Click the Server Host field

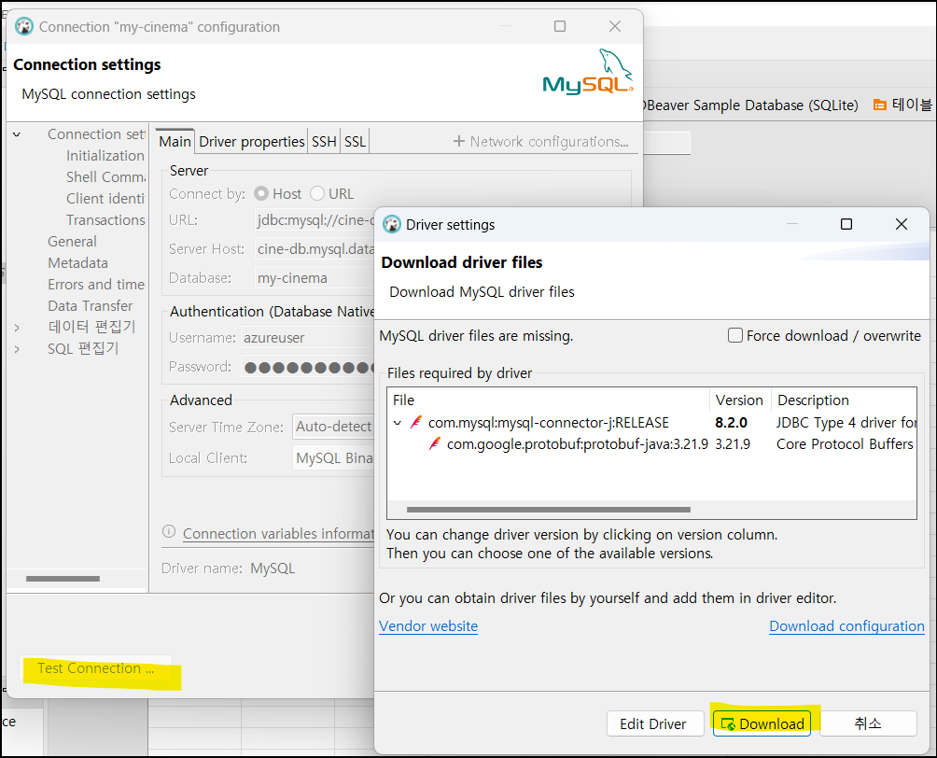point(315,248)
